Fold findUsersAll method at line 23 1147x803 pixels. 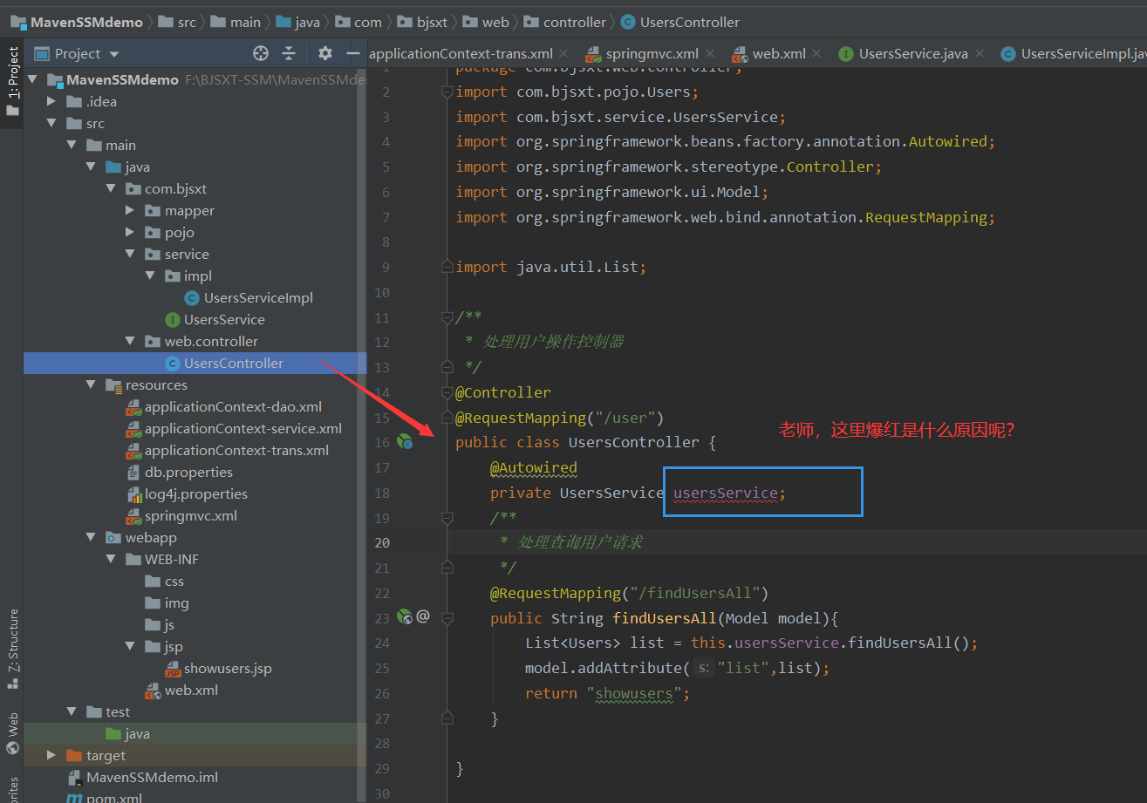click(x=447, y=618)
